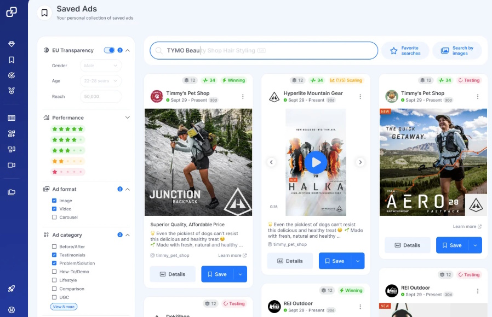This screenshot has width=492, height=317.
Task: Filter by one-star performance rating
Action: 67,172
